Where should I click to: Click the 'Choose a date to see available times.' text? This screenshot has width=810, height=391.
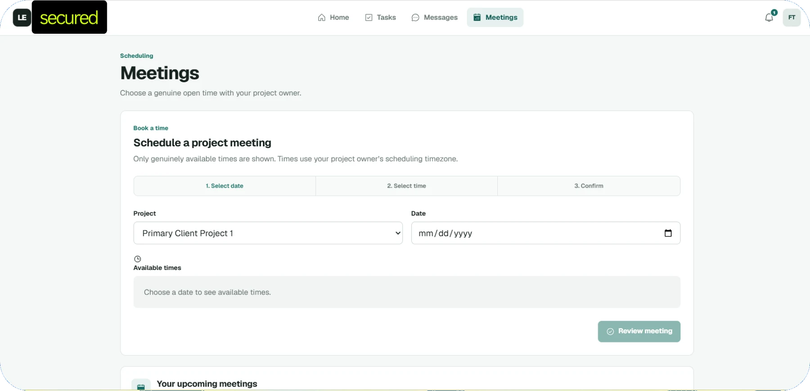pyautogui.click(x=207, y=292)
